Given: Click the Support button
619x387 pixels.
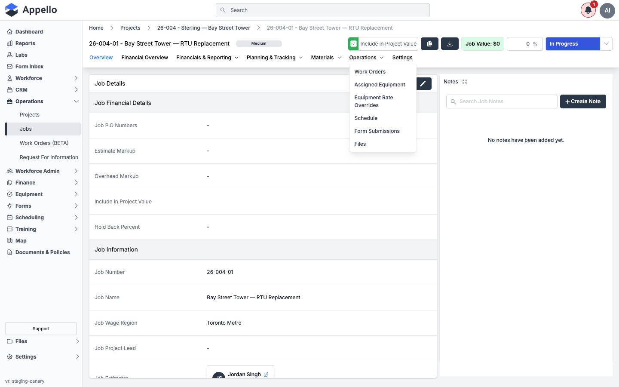Looking at the screenshot, I should [x=41, y=329].
